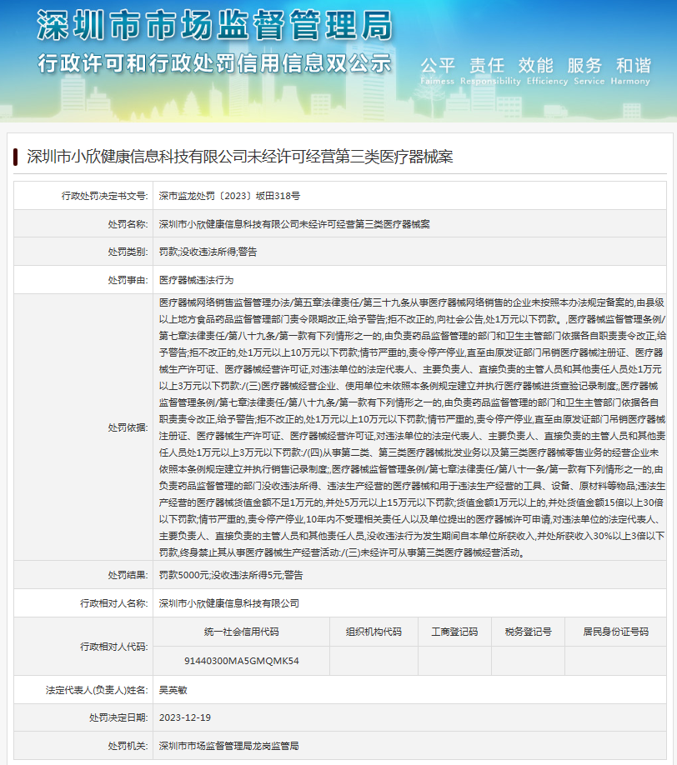Click the representative name 吴英敏
The width and height of the screenshot is (677, 765).
pos(173,690)
